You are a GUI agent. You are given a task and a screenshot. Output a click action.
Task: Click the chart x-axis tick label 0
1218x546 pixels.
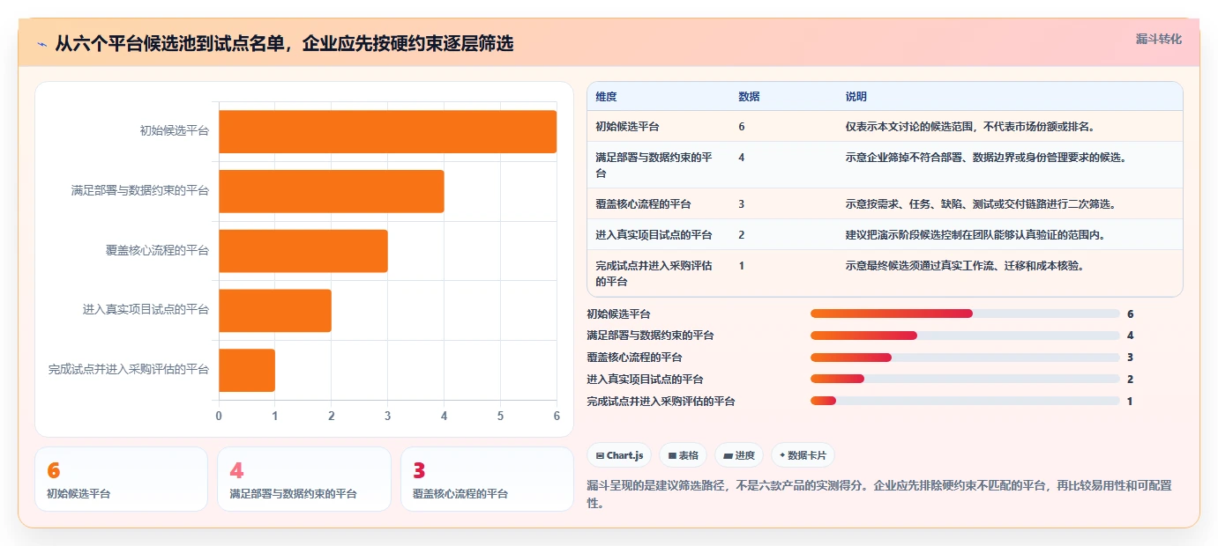[219, 416]
